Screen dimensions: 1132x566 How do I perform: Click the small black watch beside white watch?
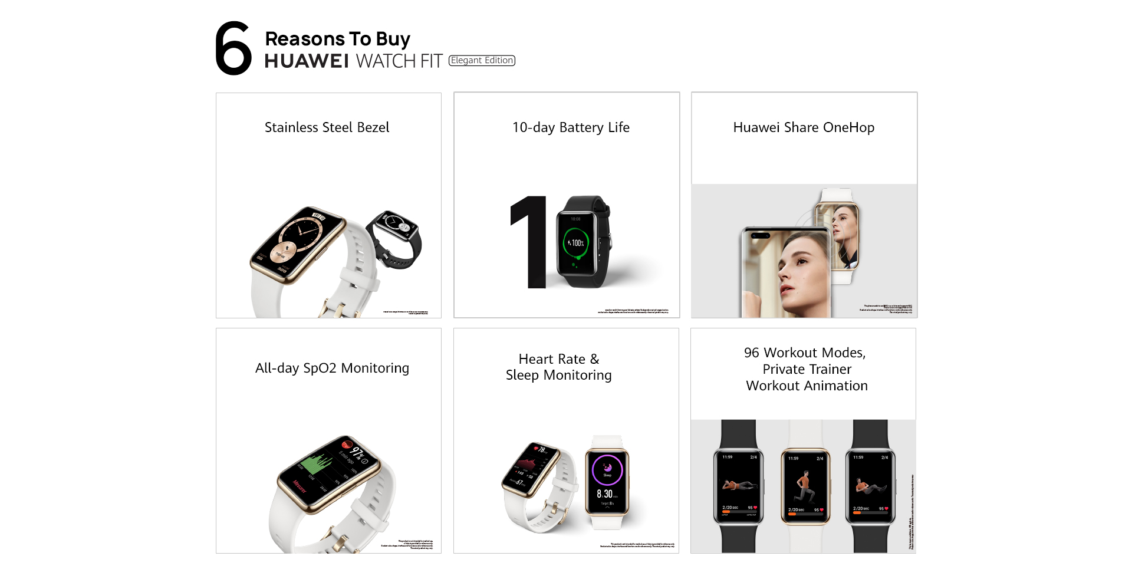394,239
